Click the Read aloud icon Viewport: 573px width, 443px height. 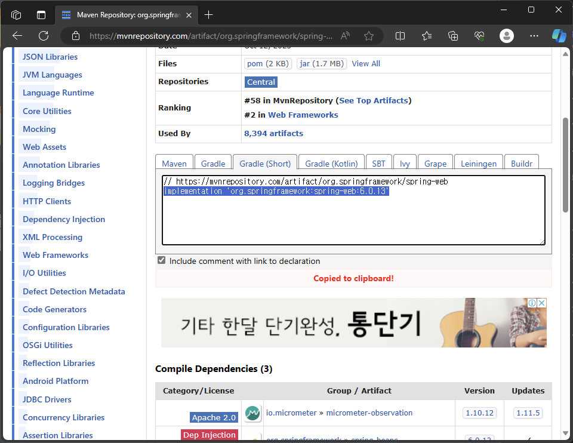(345, 36)
